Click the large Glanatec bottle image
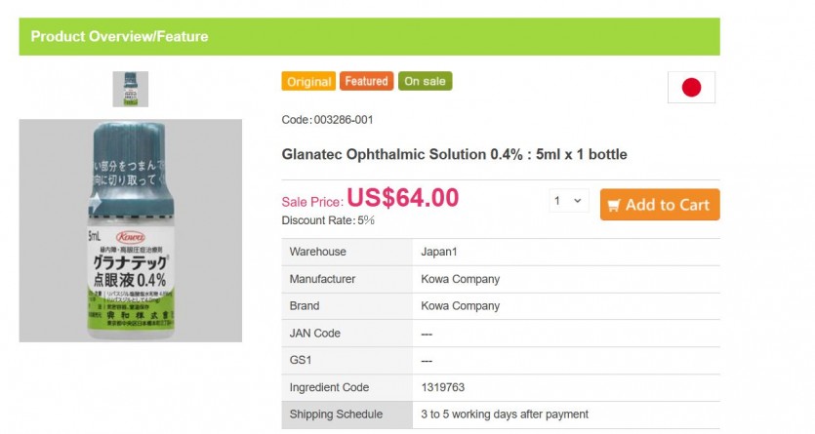 click(131, 230)
